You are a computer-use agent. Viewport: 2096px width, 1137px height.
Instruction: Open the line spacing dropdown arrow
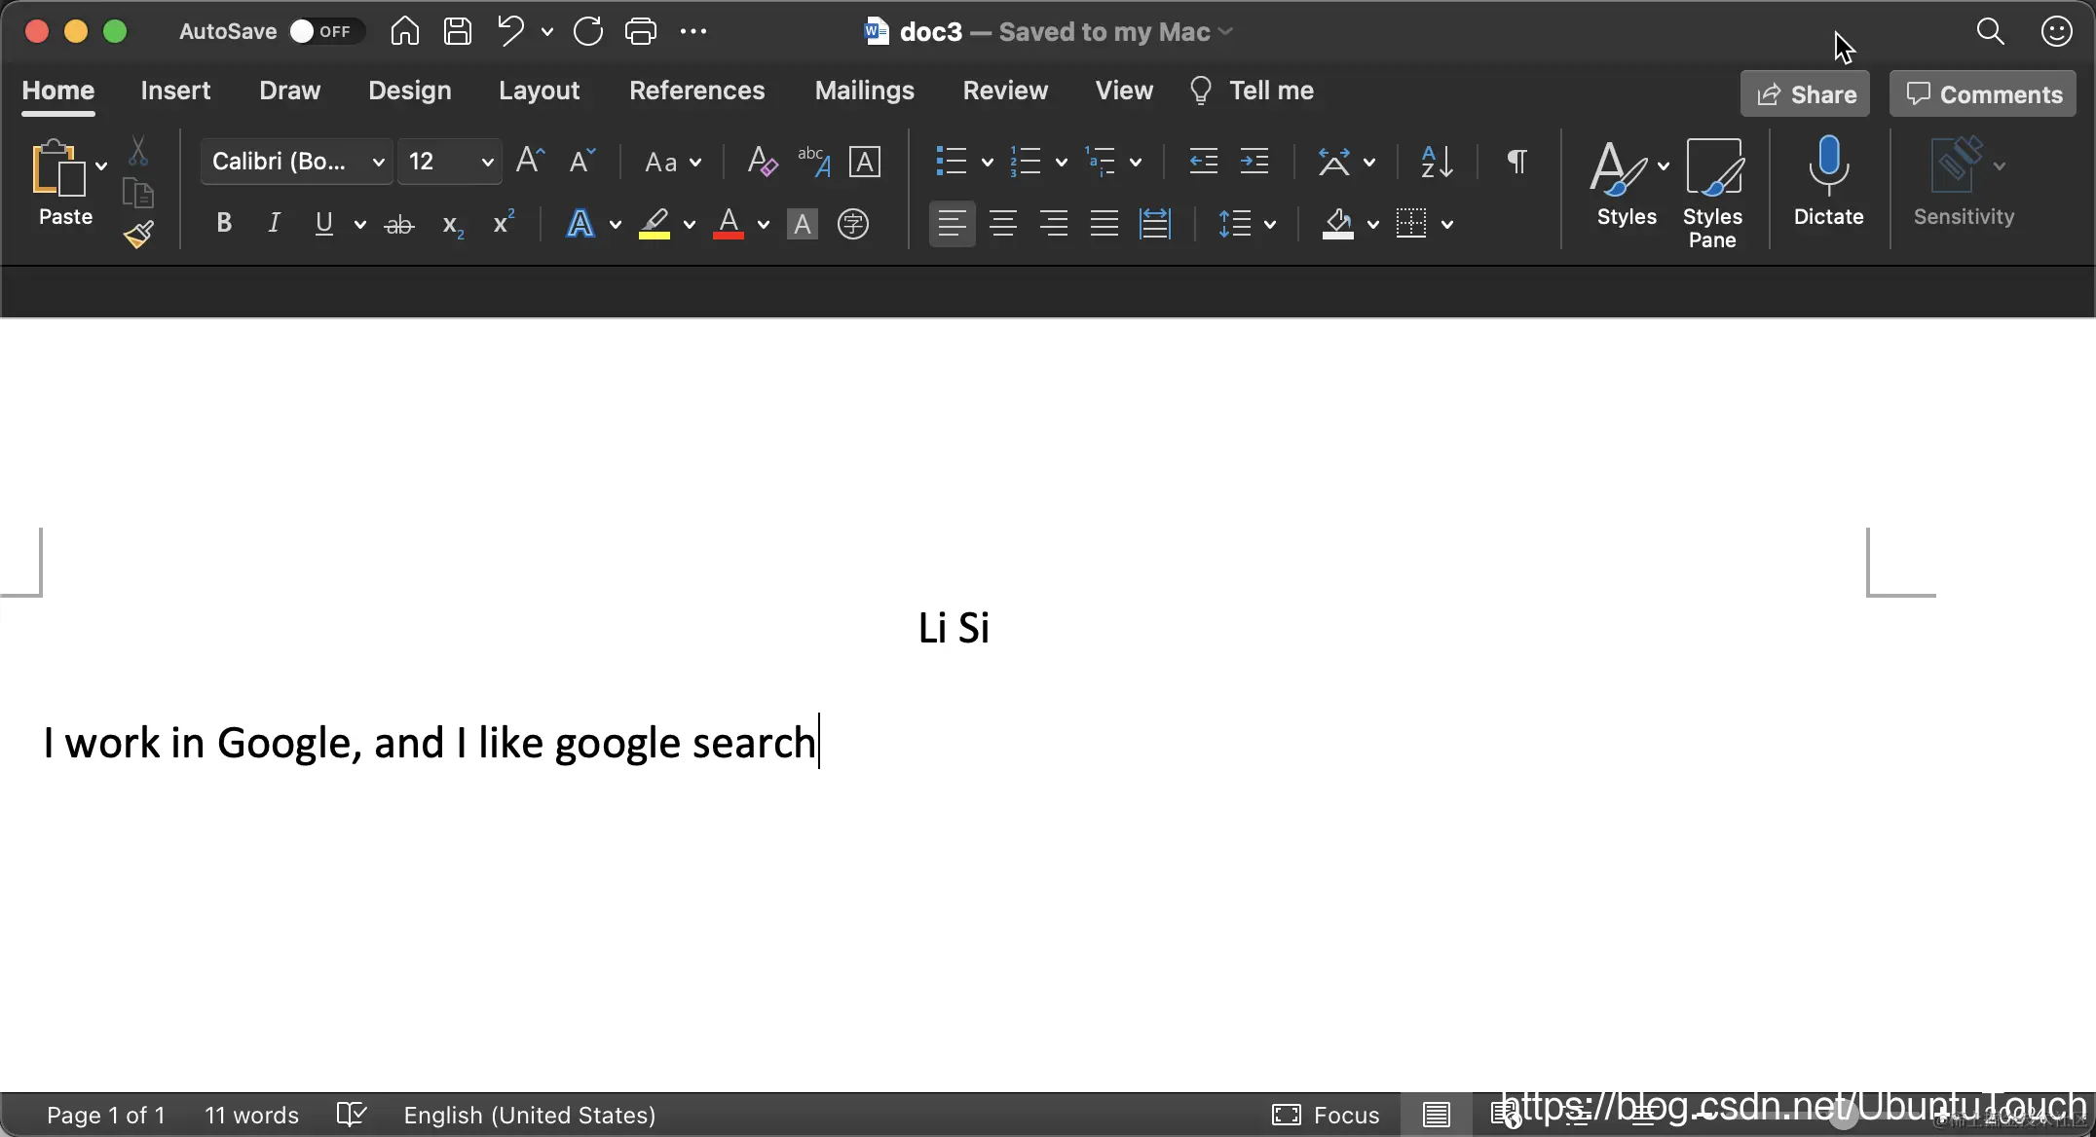[x=1270, y=225]
